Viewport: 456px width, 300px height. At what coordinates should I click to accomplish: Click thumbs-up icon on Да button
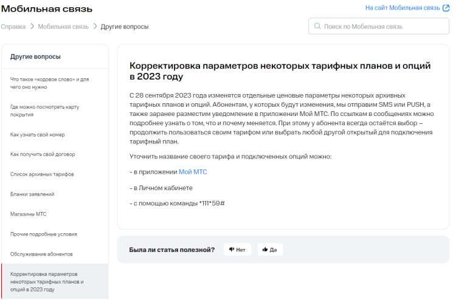[264, 250]
